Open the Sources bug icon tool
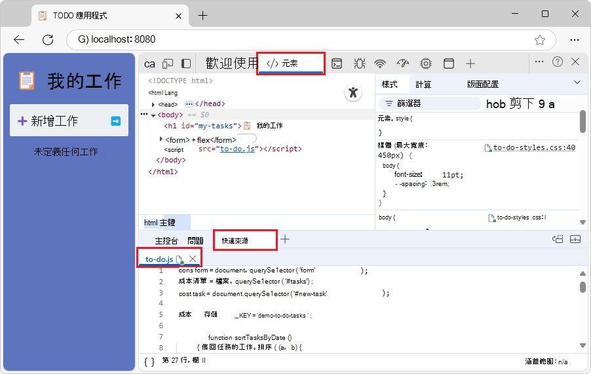The height and width of the screenshot is (374, 591). [x=360, y=64]
